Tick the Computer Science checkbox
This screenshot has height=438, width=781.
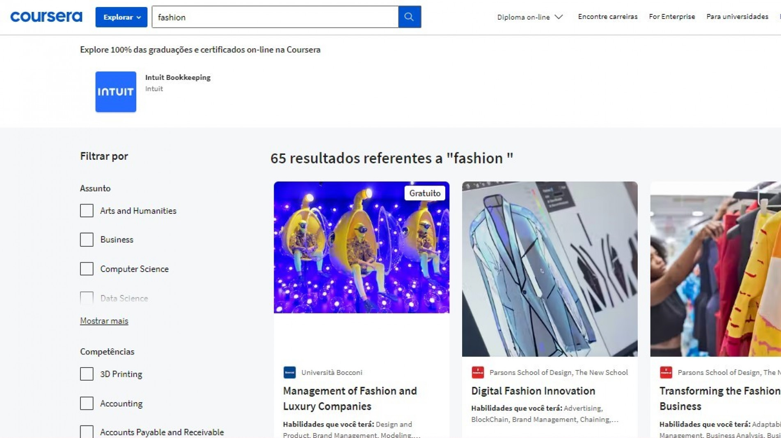point(87,269)
